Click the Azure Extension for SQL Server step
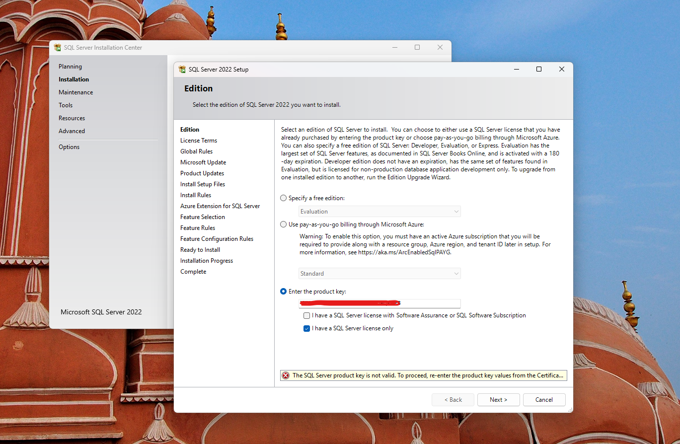Screen dimensions: 680x444 (x=220, y=206)
